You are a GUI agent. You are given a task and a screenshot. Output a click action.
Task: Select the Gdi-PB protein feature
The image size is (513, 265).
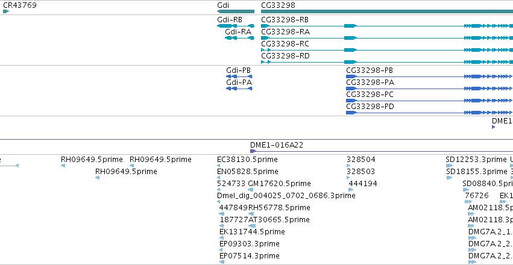pos(239,76)
